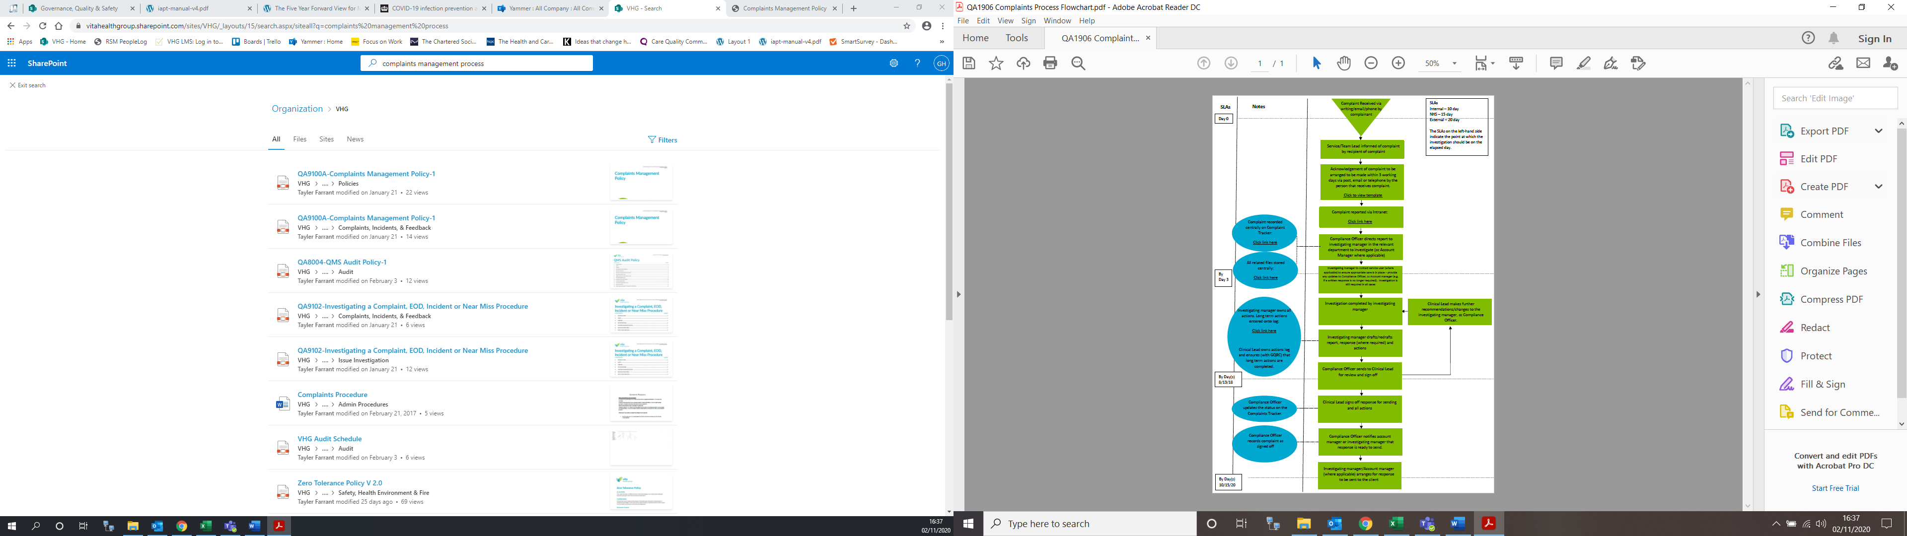Image resolution: width=1907 pixels, height=536 pixels.
Task: Upload the file to cloud in Acrobat
Action: tap(1023, 64)
